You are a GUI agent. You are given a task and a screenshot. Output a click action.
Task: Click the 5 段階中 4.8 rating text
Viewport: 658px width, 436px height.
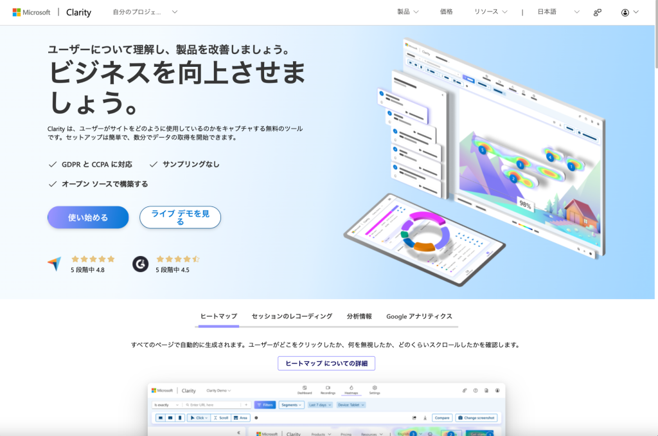(87, 269)
